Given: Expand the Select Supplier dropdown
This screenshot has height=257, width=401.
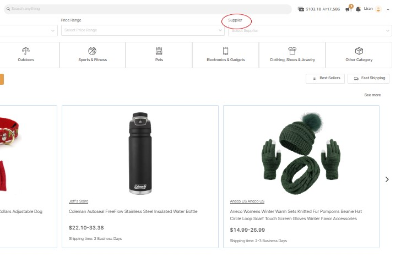Looking at the screenshot, I should (x=310, y=30).
